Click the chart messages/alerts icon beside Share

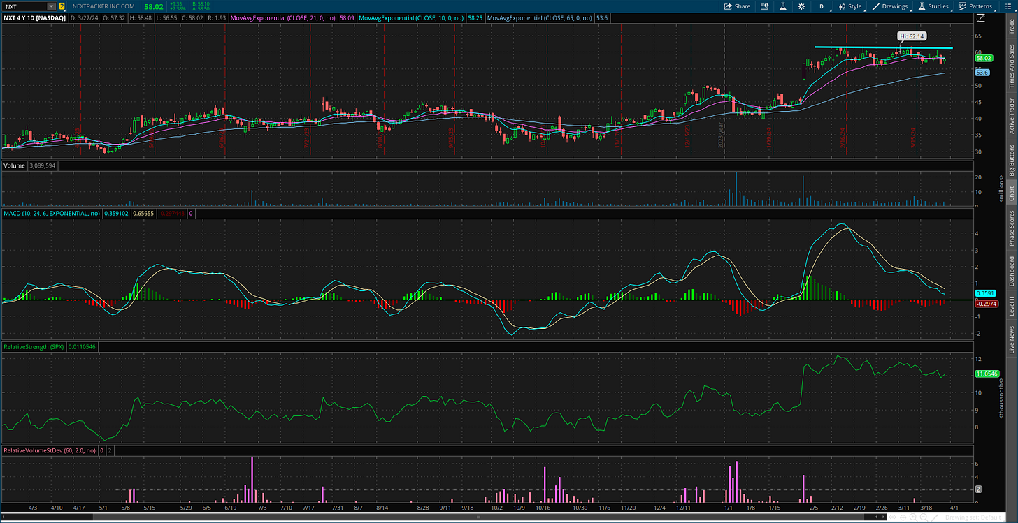(x=763, y=6)
